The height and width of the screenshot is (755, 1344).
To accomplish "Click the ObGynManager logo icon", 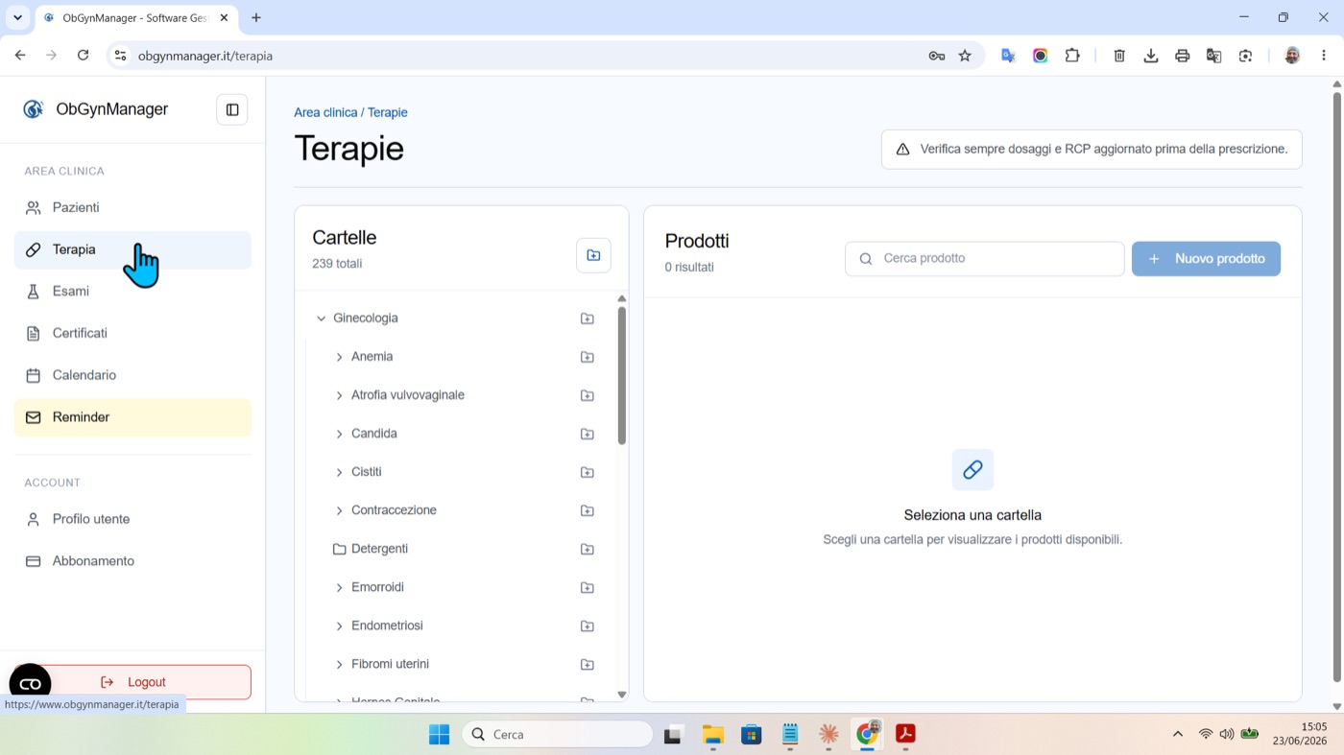I will 34,109.
